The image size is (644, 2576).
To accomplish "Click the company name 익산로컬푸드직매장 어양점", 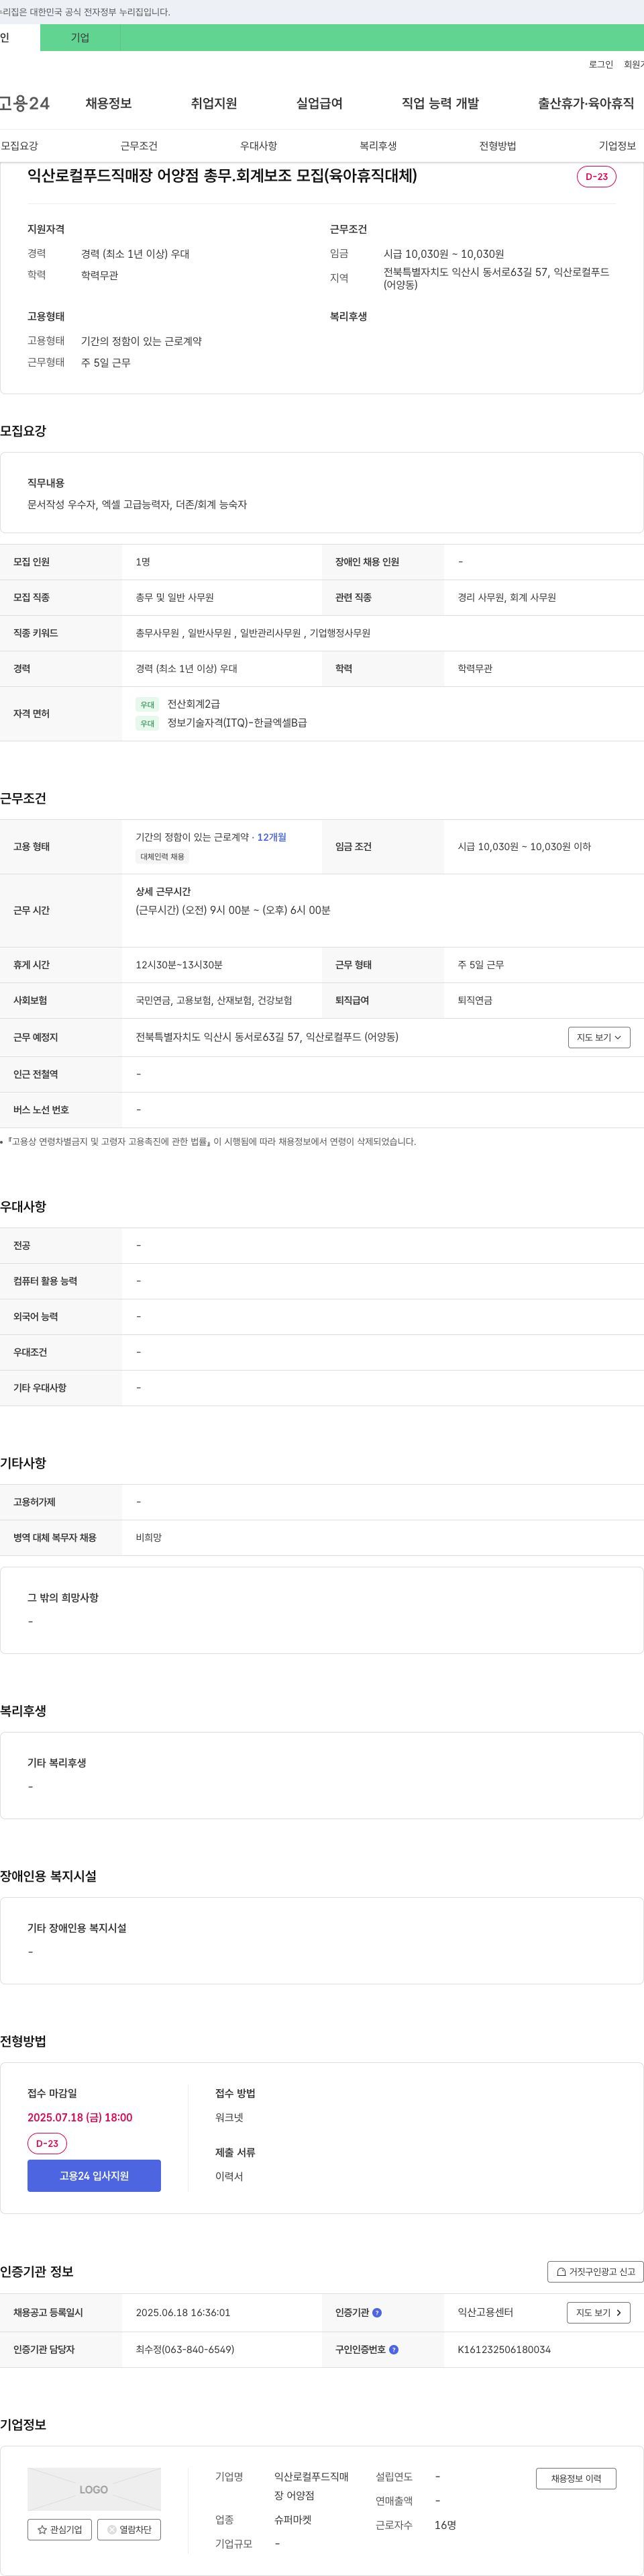I will (x=311, y=2486).
